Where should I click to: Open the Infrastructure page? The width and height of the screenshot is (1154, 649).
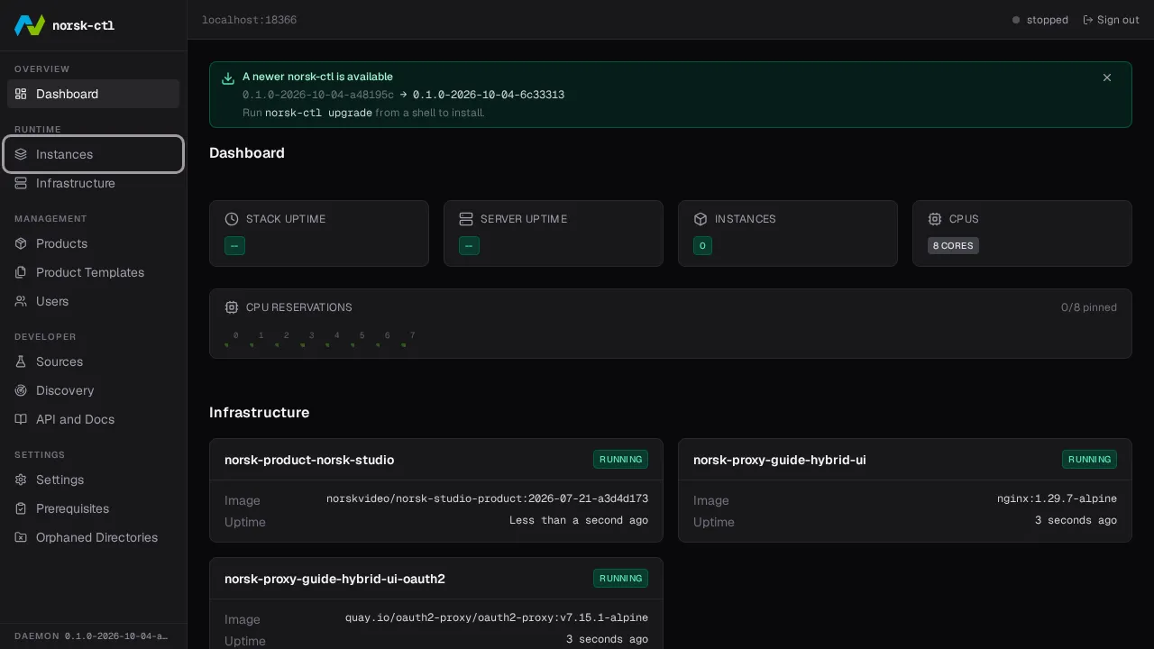(x=93, y=183)
